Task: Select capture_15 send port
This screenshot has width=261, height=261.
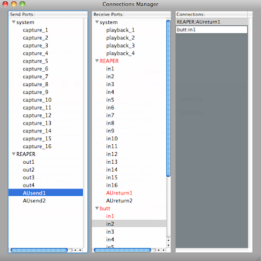Action: (37, 139)
